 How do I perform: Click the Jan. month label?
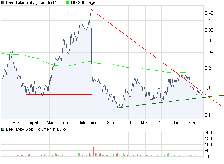(177, 123)
